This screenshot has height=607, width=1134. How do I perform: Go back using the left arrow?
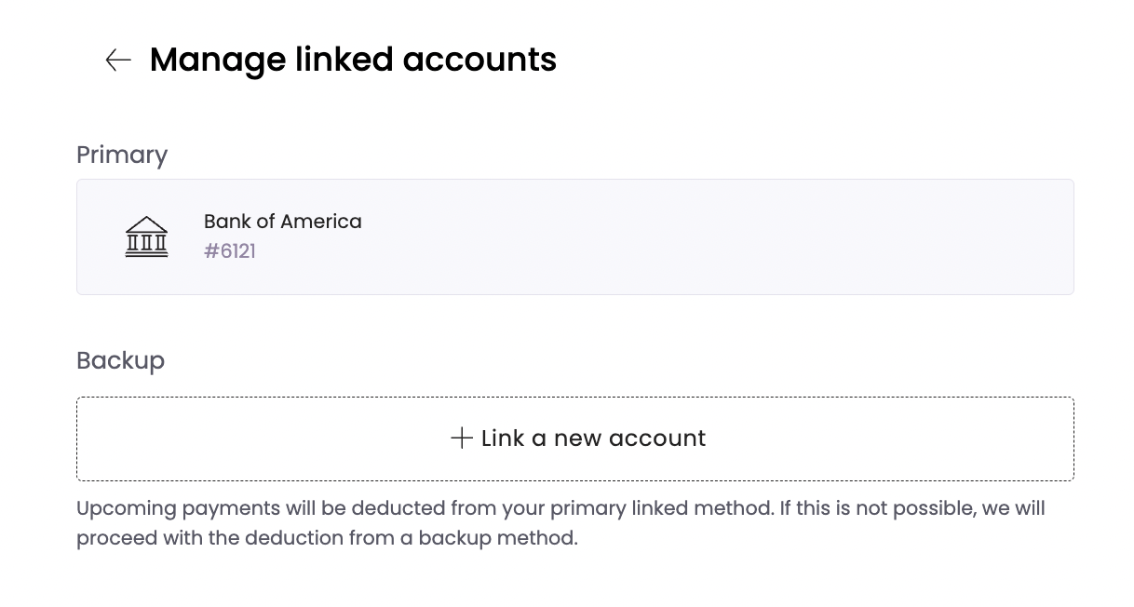(x=118, y=61)
